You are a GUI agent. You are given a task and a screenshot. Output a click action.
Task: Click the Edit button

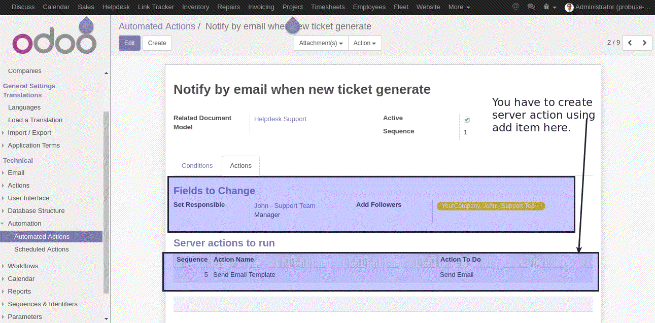[129, 43]
